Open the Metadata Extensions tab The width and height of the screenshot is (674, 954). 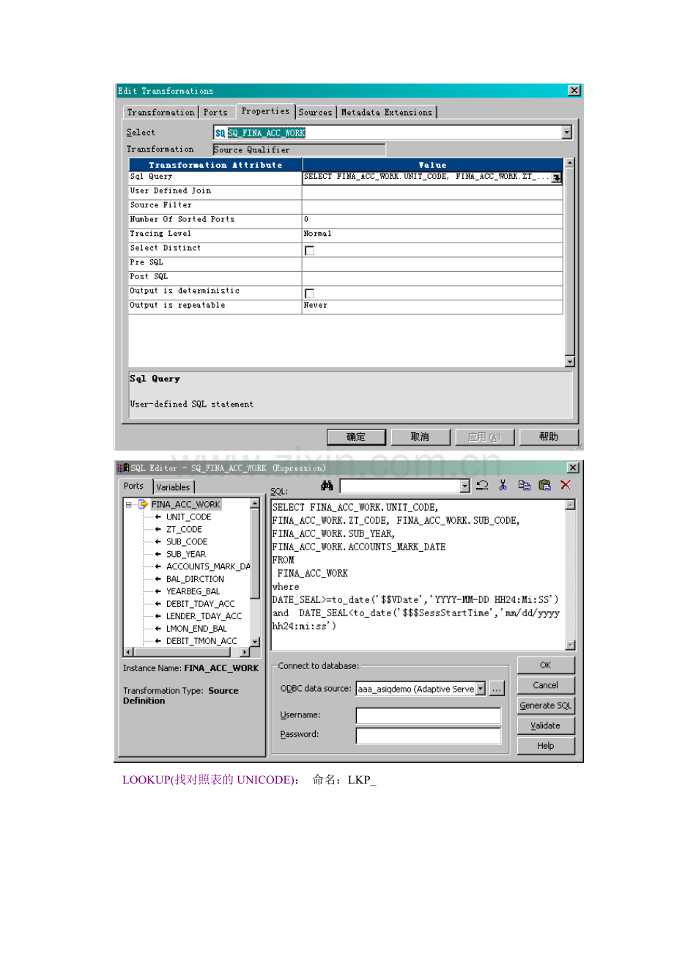pyautogui.click(x=387, y=112)
